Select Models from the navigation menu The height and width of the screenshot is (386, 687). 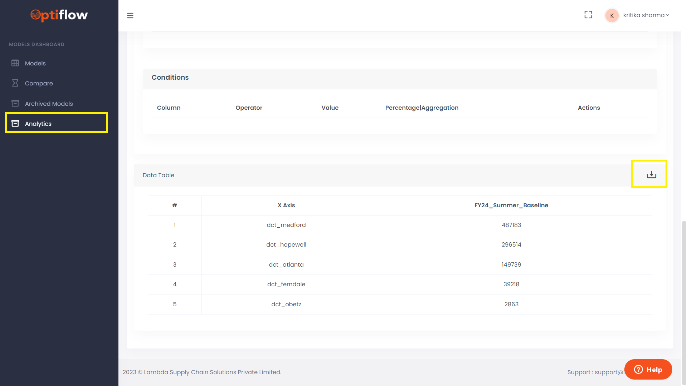[x=35, y=63]
